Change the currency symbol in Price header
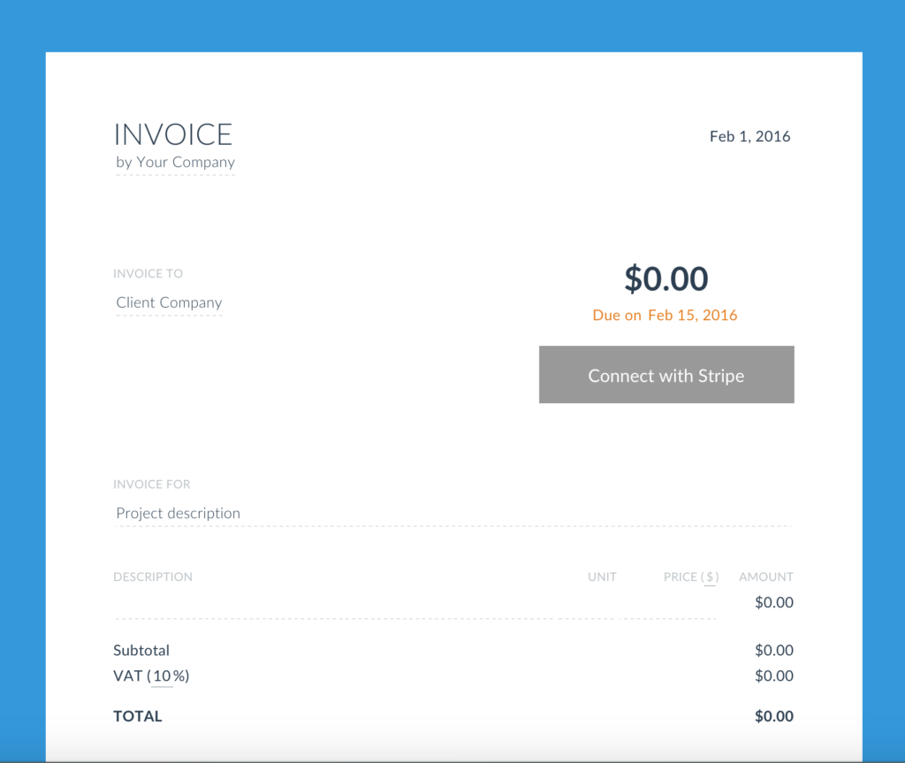Viewport: 905px width, 763px height. (x=710, y=577)
